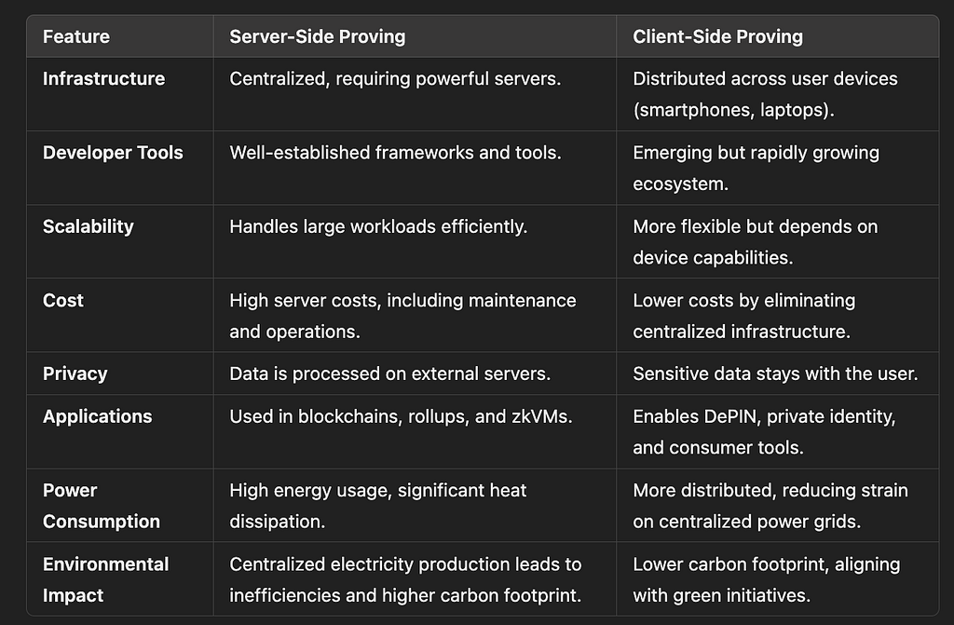Select the Privacy row label
This screenshot has height=625, width=954.
click(75, 374)
